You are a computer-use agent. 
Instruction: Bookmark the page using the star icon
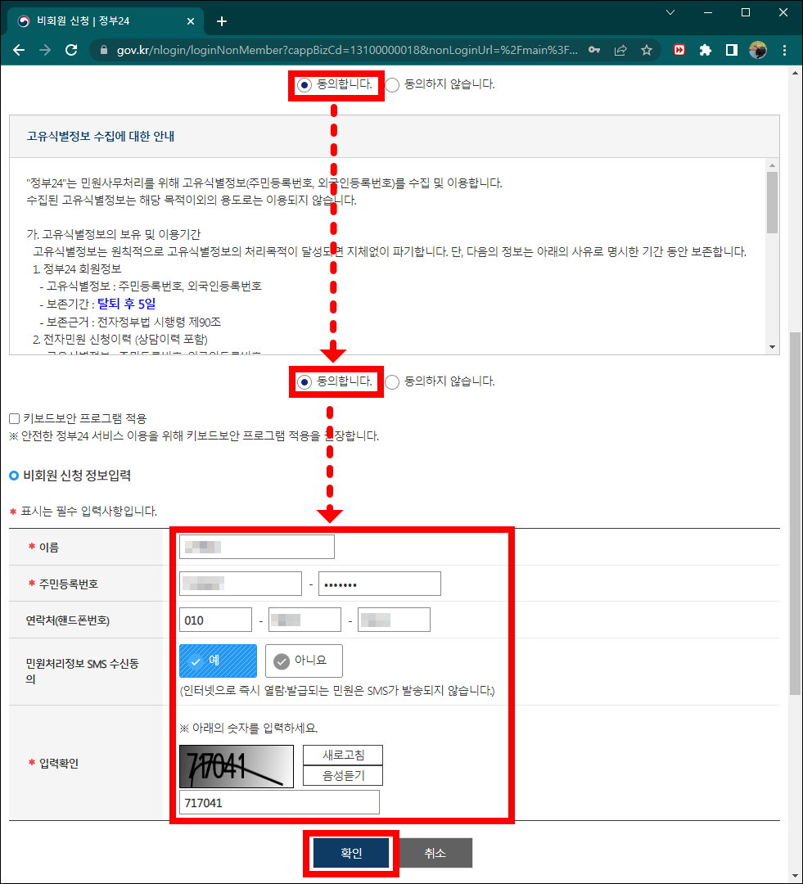(647, 50)
